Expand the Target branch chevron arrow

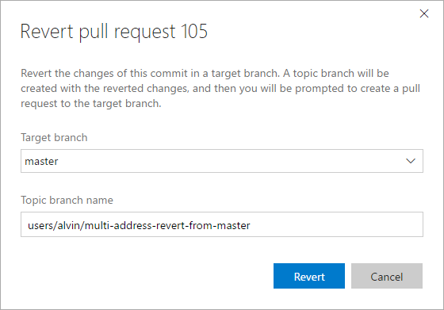tap(411, 161)
